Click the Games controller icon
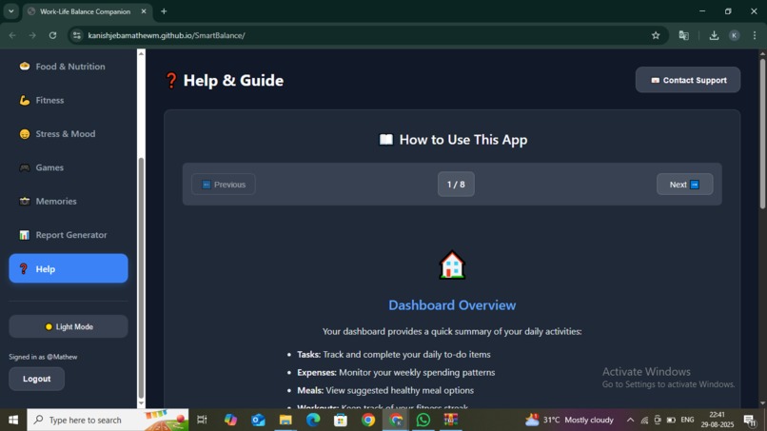This screenshot has height=431, width=767. (x=25, y=167)
